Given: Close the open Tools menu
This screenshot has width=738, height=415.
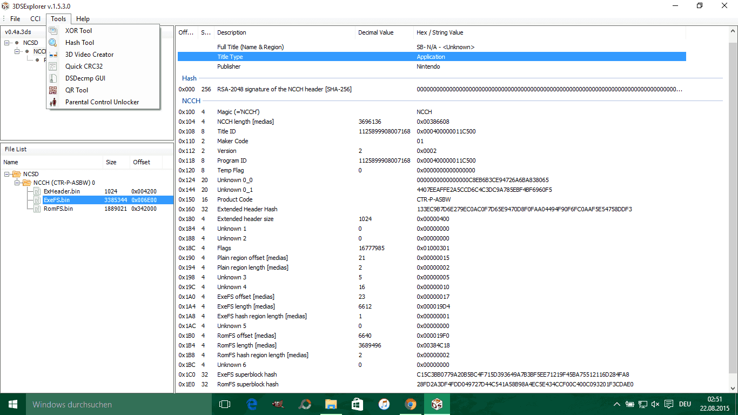Looking at the screenshot, I should coord(58,19).
